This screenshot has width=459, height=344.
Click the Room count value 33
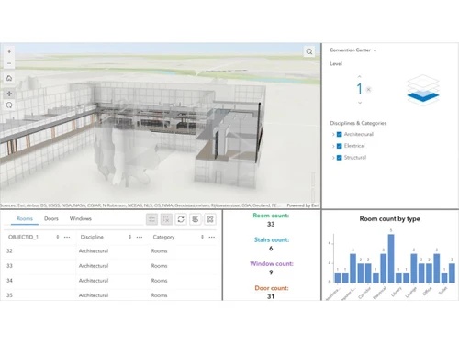(x=271, y=225)
